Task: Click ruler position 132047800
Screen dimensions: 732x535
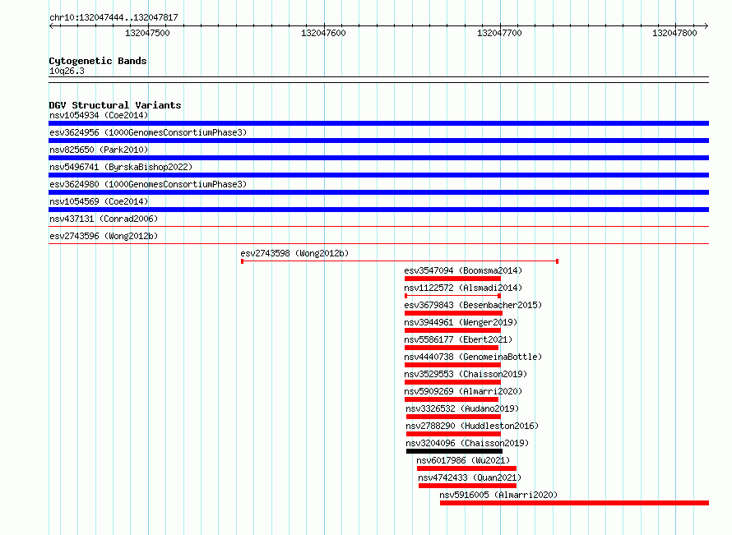Action: [x=674, y=33]
